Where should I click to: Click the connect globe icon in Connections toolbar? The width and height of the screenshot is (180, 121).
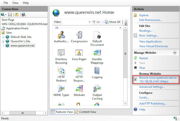pyautogui.click(x=3, y=15)
